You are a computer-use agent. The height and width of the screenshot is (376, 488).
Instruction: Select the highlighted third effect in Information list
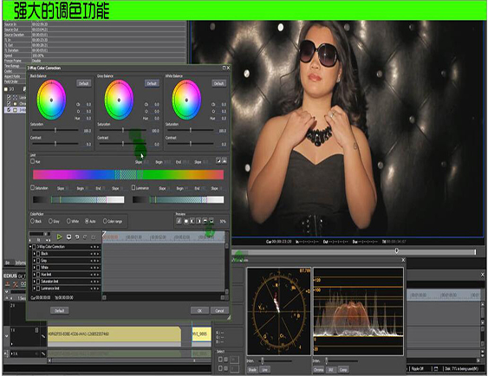(x=15, y=110)
